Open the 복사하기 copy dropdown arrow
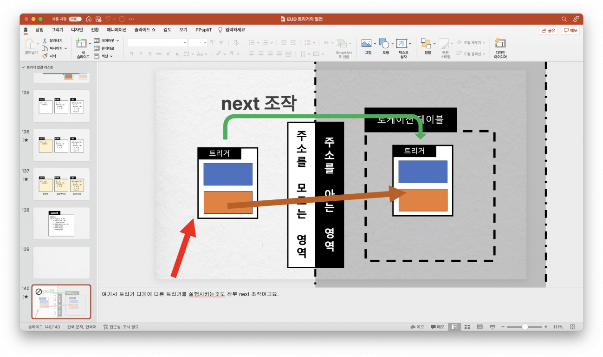Screen dimensions: 603x357 (x=65, y=48)
